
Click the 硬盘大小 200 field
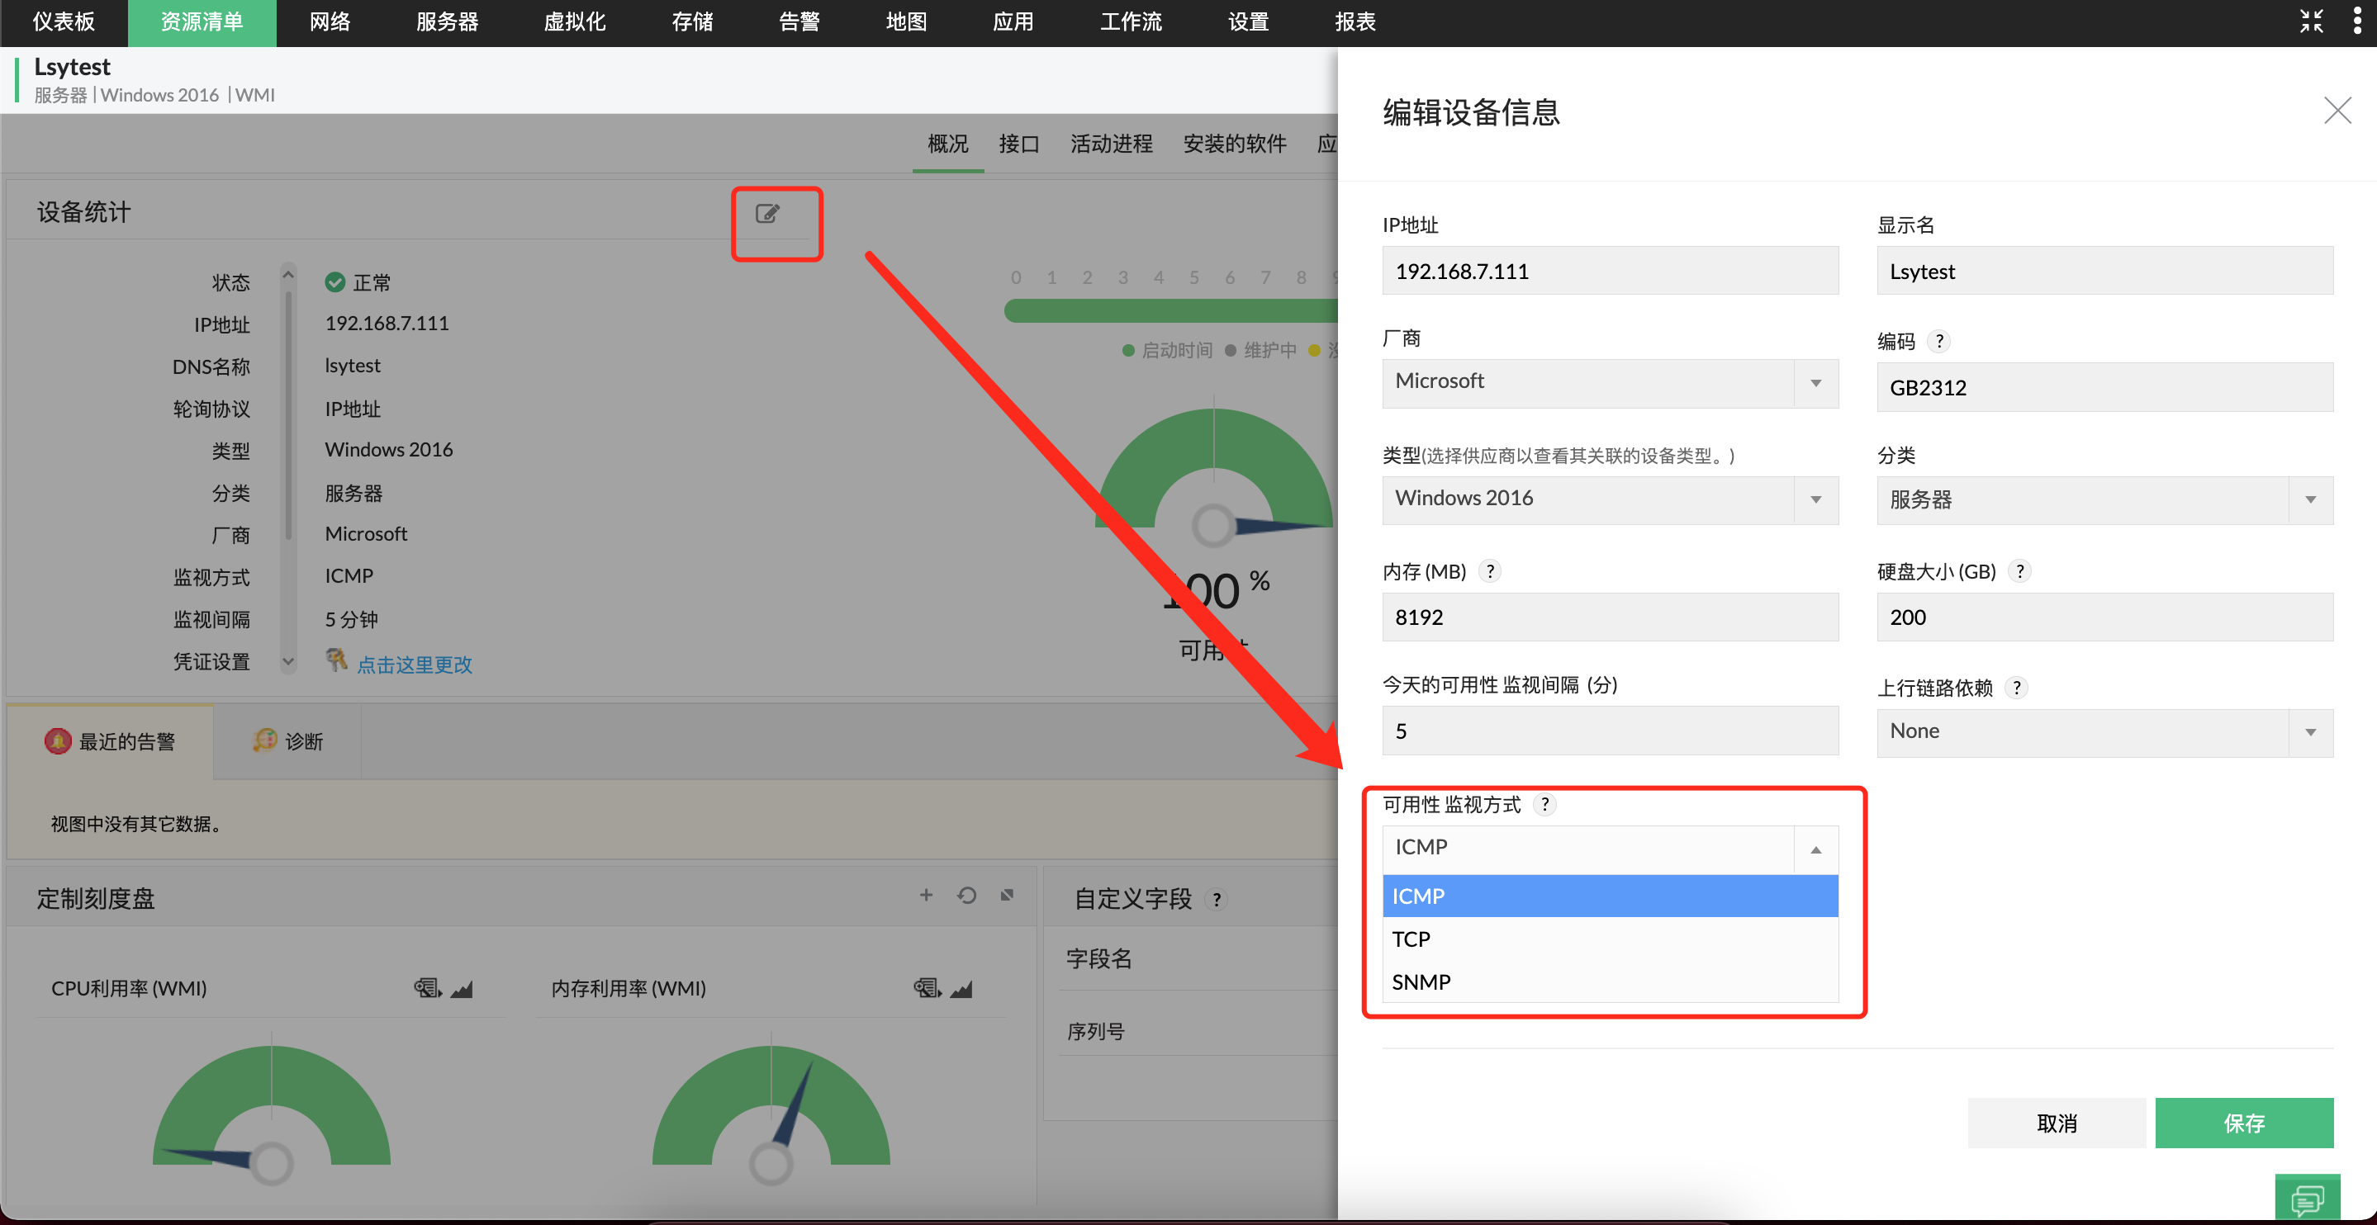pos(2104,617)
